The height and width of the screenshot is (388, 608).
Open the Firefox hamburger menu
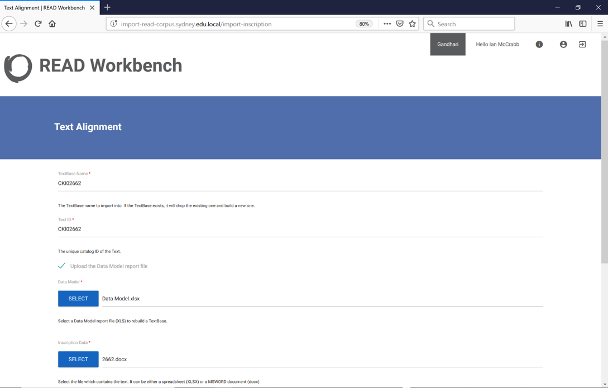click(x=600, y=23)
